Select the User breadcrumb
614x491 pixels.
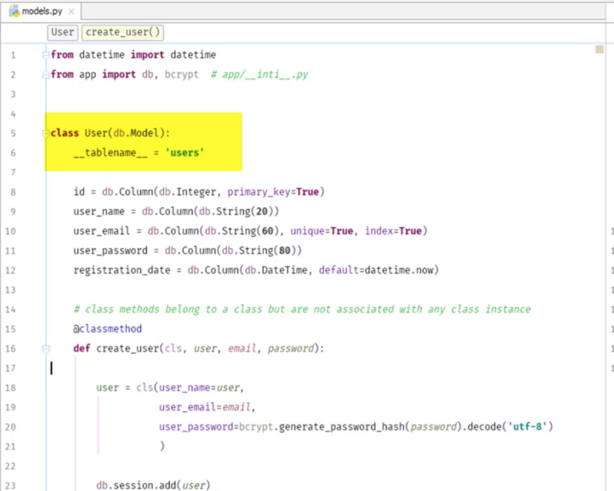(62, 32)
